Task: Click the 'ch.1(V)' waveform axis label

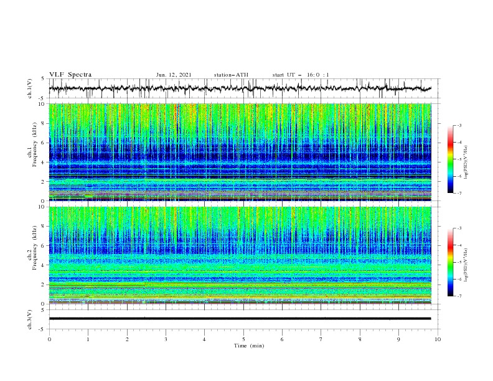Action: point(30,88)
